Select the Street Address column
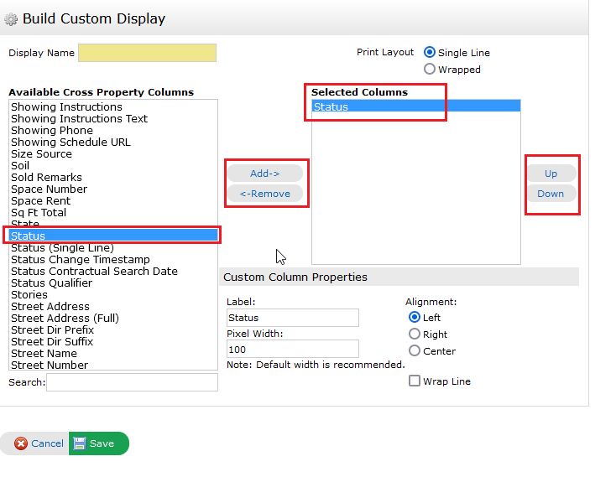The height and width of the screenshot is (477, 616). (x=113, y=306)
